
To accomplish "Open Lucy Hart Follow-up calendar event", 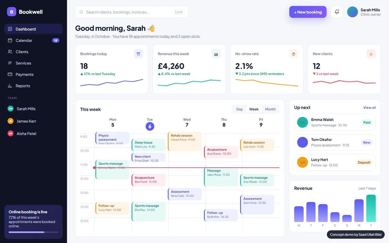I will pos(112,208).
